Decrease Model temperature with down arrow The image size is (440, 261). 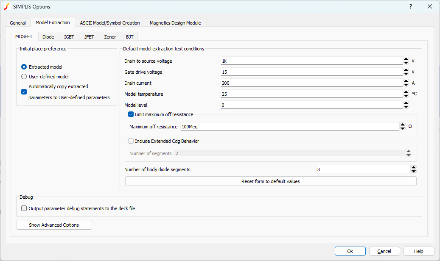406,96
